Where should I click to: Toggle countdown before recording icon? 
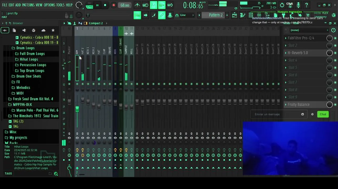pos(153,5)
